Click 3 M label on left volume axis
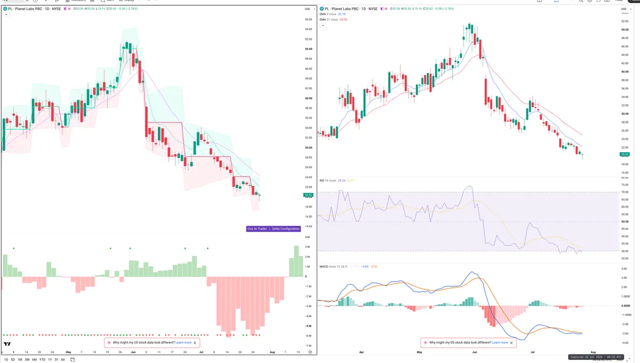The image size is (640, 363). pos(308,247)
